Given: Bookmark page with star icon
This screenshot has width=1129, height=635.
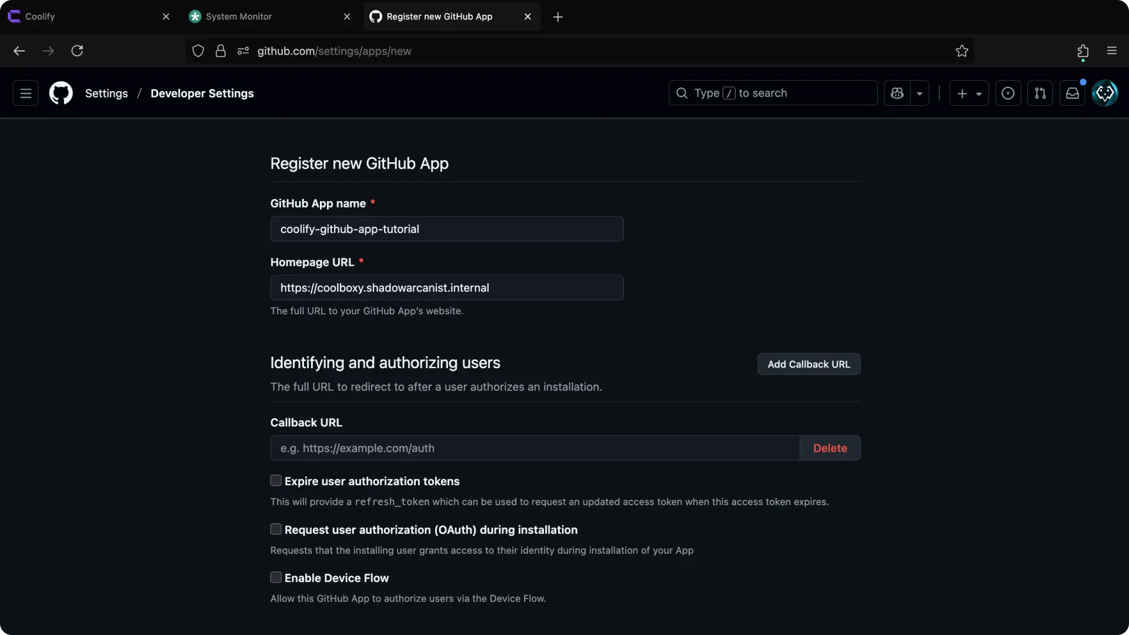Looking at the screenshot, I should click(961, 51).
